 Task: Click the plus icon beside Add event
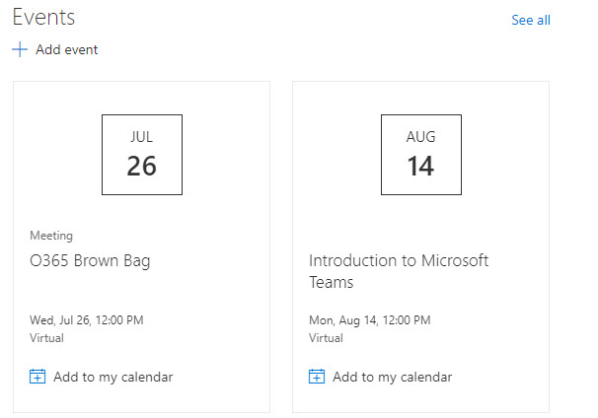(x=20, y=49)
